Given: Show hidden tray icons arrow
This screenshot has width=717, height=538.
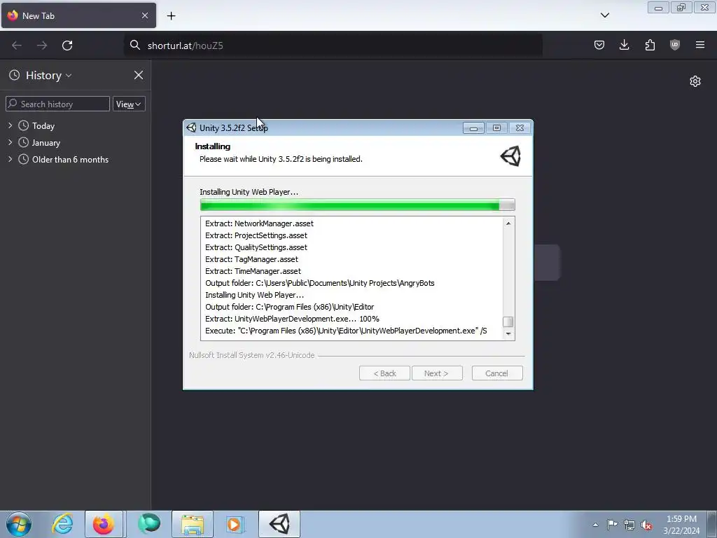Looking at the screenshot, I should coord(595,525).
